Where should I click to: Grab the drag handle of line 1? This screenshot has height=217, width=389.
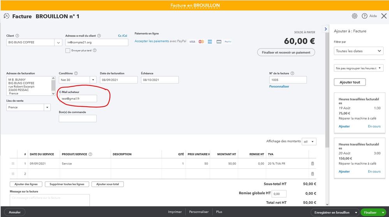[13, 163]
